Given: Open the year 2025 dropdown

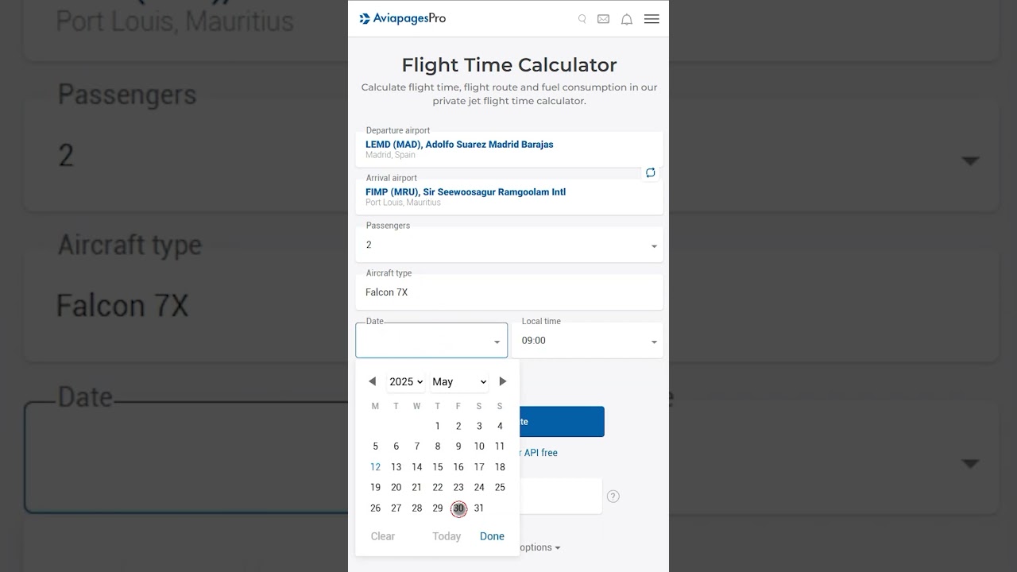Looking at the screenshot, I should 406,382.
